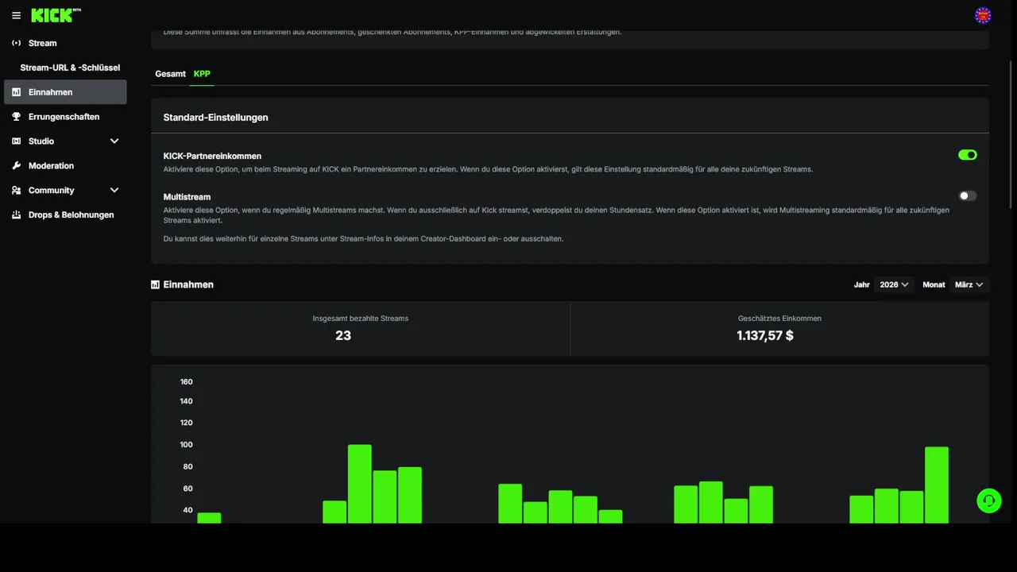Click the Einnahmen chart icon in sidebar
This screenshot has width=1017, height=572.
(x=17, y=92)
